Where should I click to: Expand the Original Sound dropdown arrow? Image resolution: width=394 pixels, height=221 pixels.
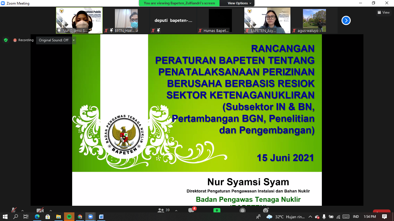(74, 40)
